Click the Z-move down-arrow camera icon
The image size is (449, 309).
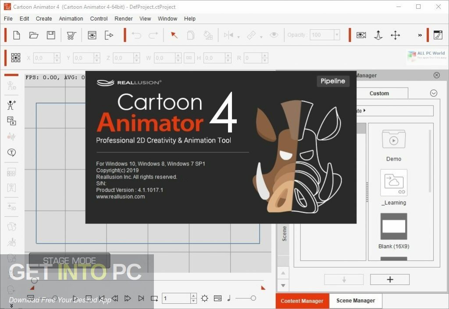(378, 35)
